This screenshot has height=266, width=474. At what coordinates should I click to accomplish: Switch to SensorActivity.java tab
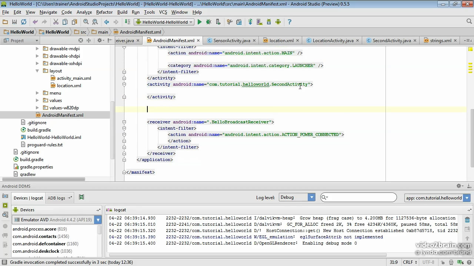tap(232, 40)
